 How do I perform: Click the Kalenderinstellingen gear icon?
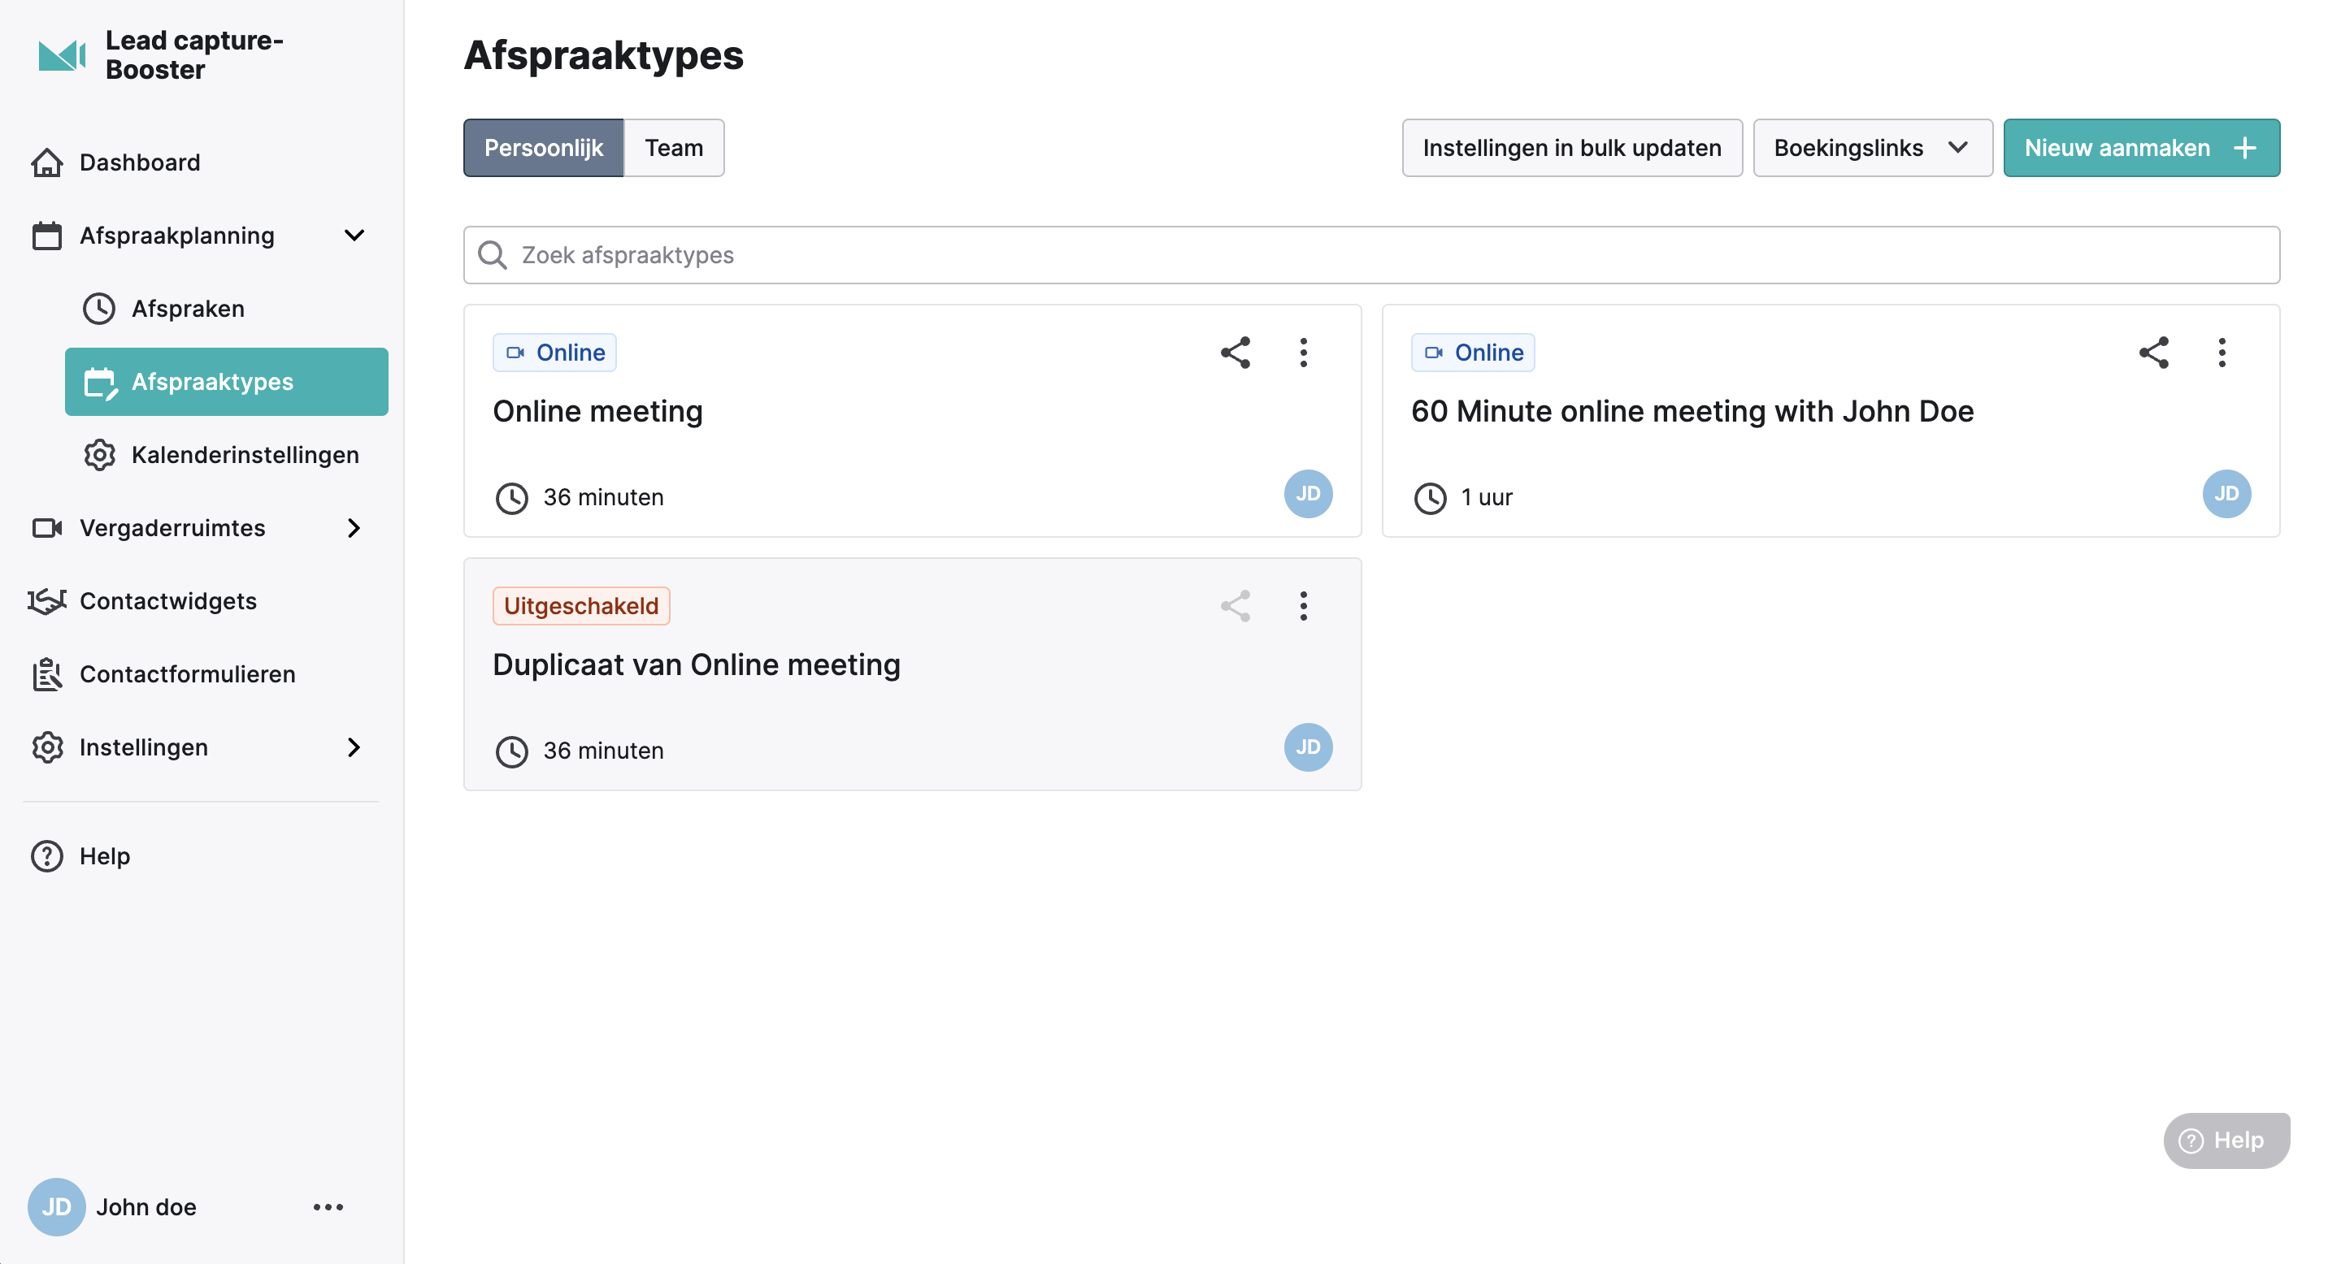[99, 455]
